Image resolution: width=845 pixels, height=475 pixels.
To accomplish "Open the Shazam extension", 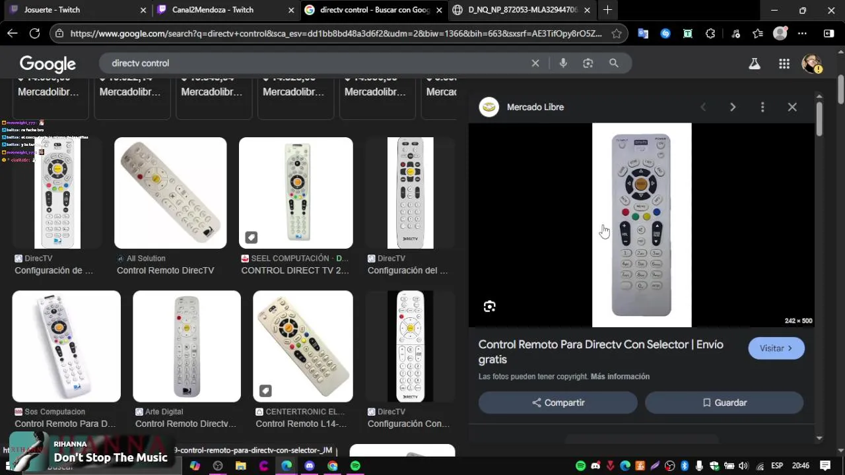I will (665, 34).
